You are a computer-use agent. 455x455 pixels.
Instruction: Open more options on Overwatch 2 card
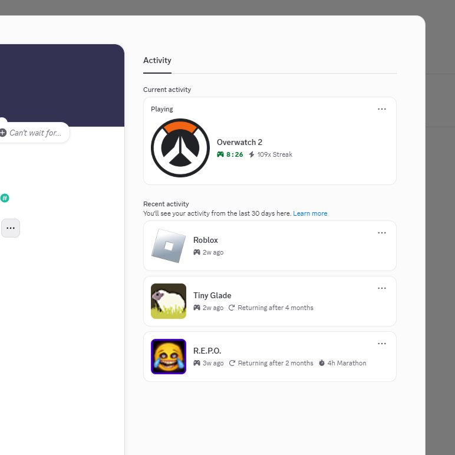pyautogui.click(x=381, y=109)
